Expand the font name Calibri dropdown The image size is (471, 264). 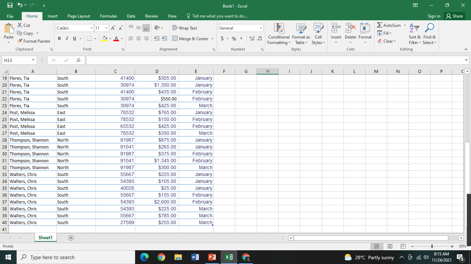tap(91, 28)
